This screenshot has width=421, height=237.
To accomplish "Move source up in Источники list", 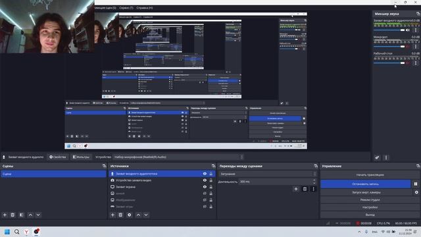I will pos(138,215).
